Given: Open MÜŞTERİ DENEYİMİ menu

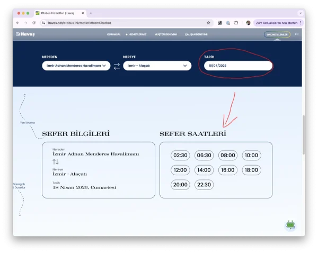Looking at the screenshot, I should (166, 34).
